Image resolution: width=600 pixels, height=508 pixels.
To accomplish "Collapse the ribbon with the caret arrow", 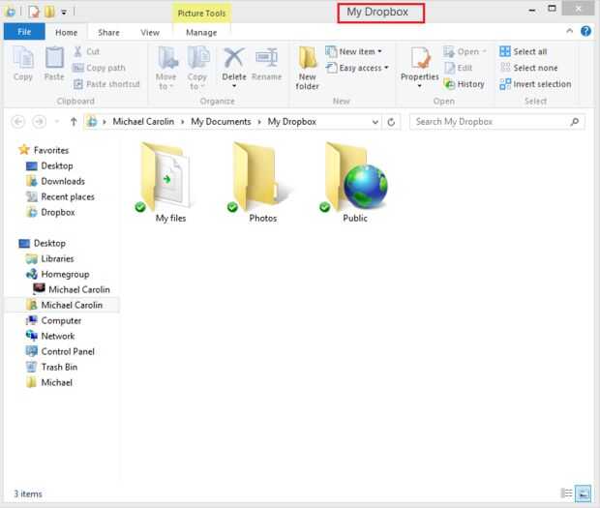I will coord(569,31).
